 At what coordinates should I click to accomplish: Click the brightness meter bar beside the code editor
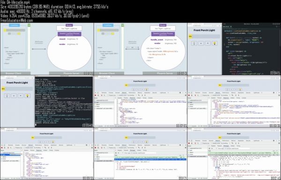pos(204,37)
